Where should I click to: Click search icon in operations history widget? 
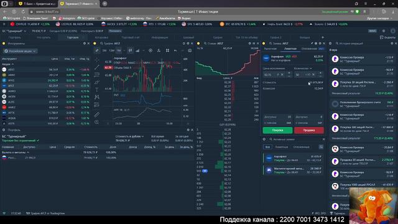pyautogui.click(x=337, y=44)
